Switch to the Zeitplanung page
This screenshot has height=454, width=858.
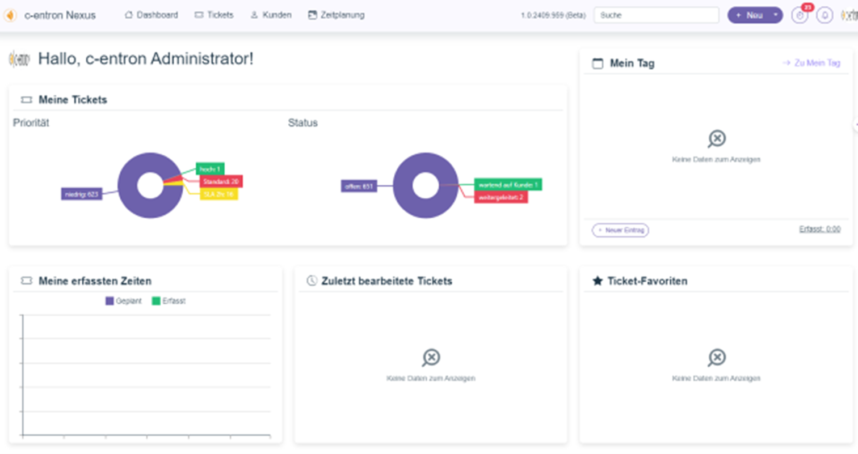(x=336, y=15)
